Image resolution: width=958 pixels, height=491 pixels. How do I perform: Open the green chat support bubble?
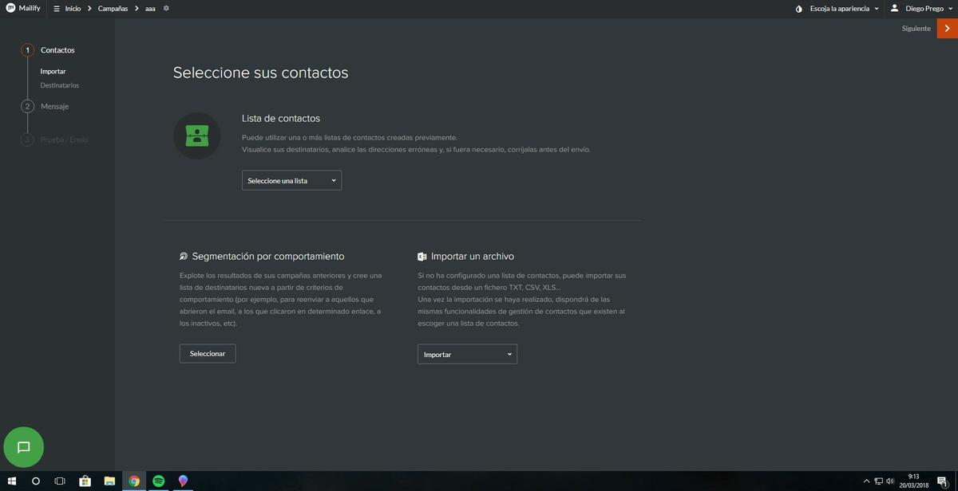[x=23, y=446]
